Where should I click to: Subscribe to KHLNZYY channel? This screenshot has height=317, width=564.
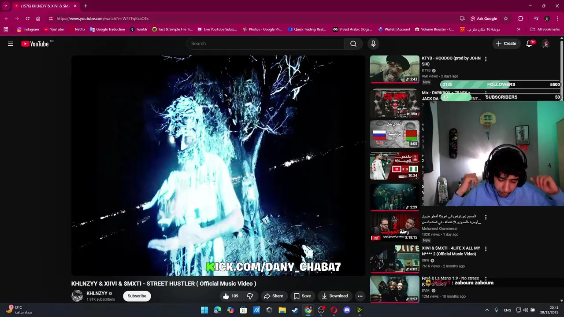click(137, 296)
